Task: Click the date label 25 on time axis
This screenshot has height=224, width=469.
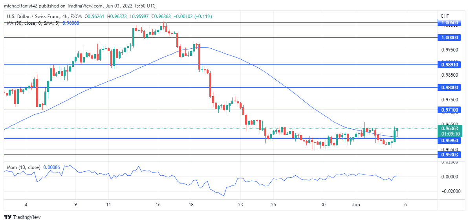Action: point(273,205)
